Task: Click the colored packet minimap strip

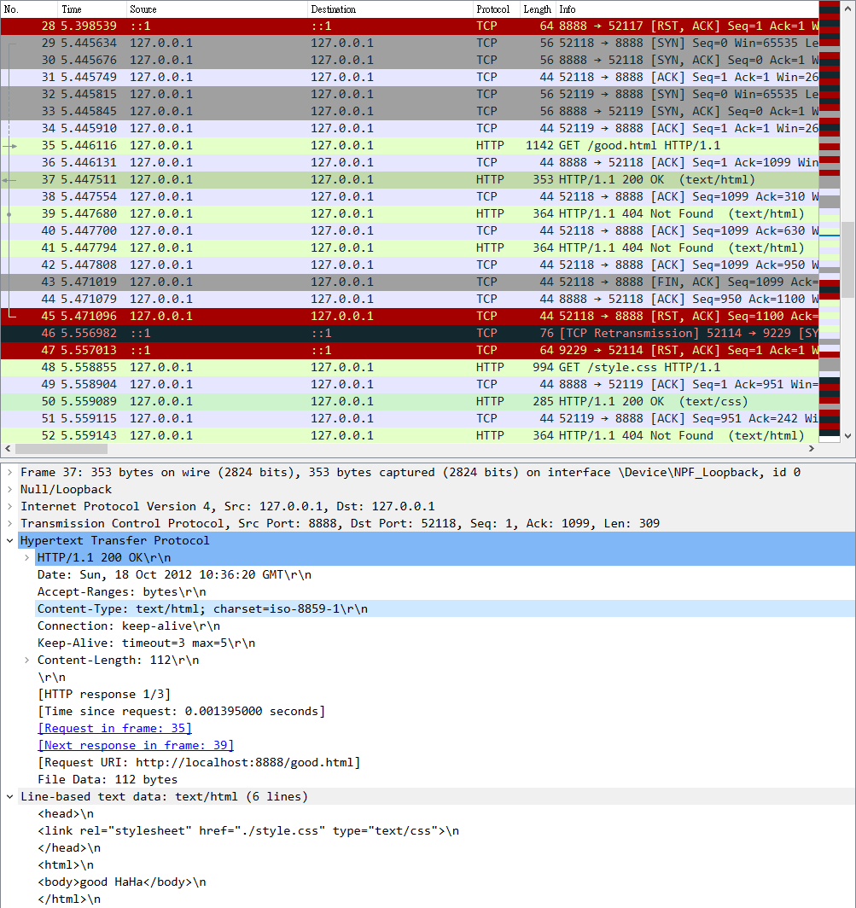Action: click(x=830, y=221)
